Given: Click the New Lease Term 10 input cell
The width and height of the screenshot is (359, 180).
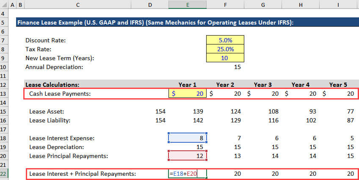Looking at the screenshot, I should (x=225, y=58).
